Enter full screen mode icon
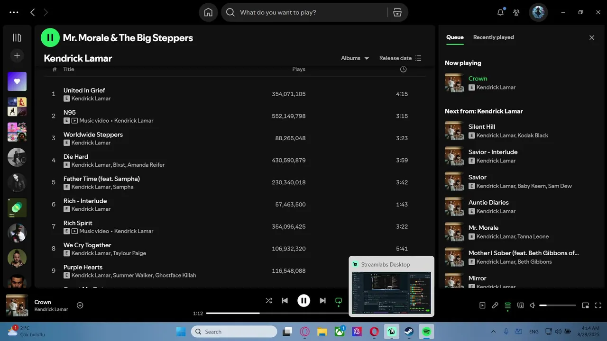 pos(598,305)
